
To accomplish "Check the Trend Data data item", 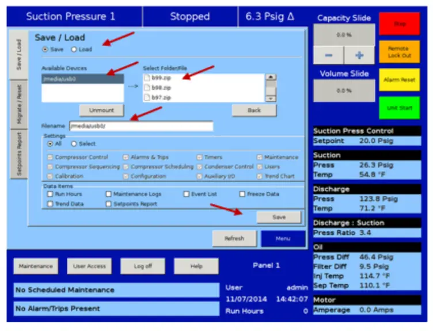I will click(x=50, y=204).
